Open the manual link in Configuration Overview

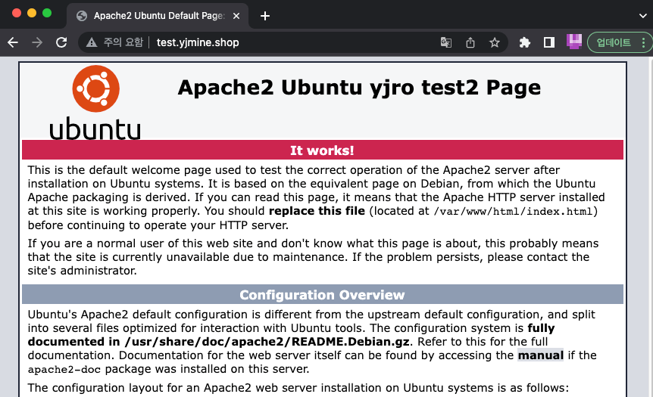541,355
